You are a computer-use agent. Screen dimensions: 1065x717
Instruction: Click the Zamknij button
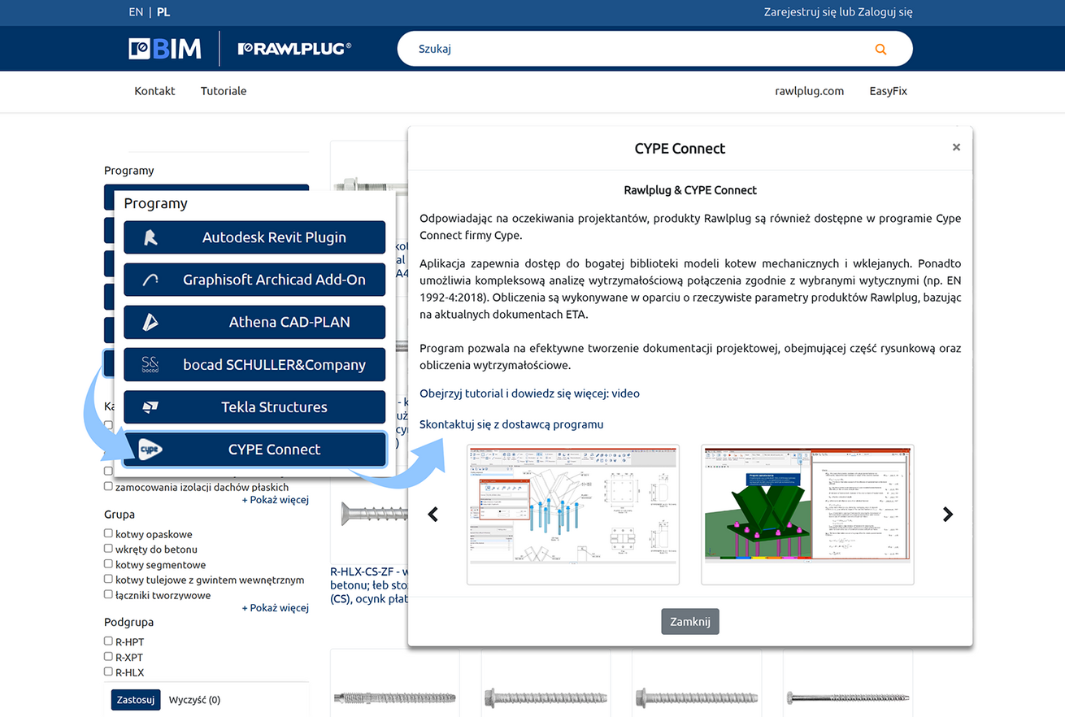coord(690,622)
